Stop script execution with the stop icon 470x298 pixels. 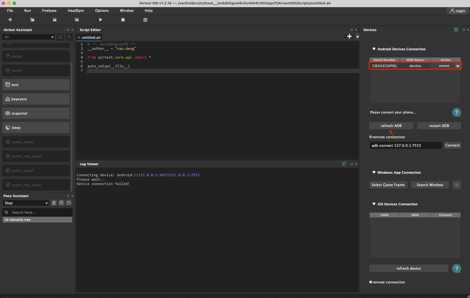123,20
